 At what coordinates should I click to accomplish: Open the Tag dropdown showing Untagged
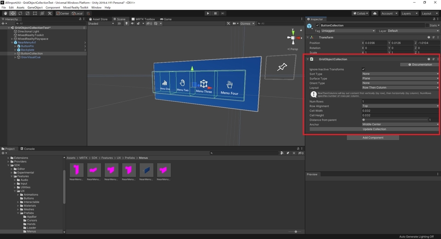pyautogui.click(x=348, y=31)
